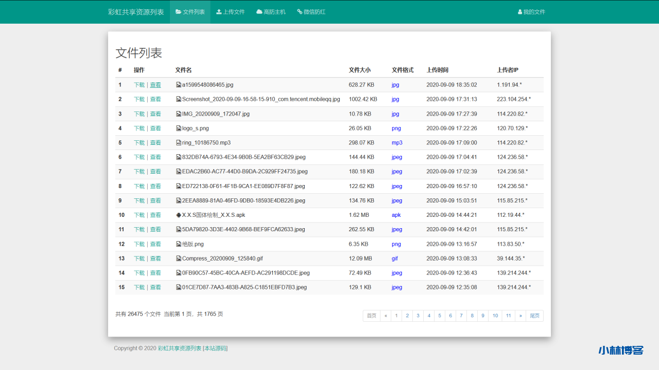659x370 pixels.
Task: Download the file in row 1
Action: point(139,85)
